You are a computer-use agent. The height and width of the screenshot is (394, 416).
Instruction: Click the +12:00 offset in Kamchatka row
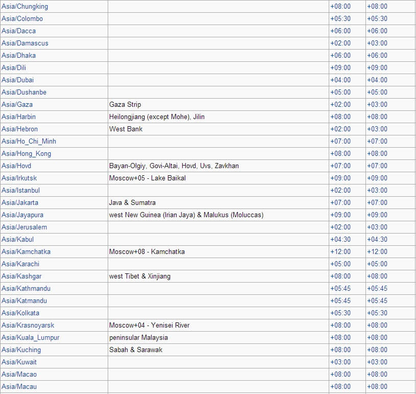340,251
